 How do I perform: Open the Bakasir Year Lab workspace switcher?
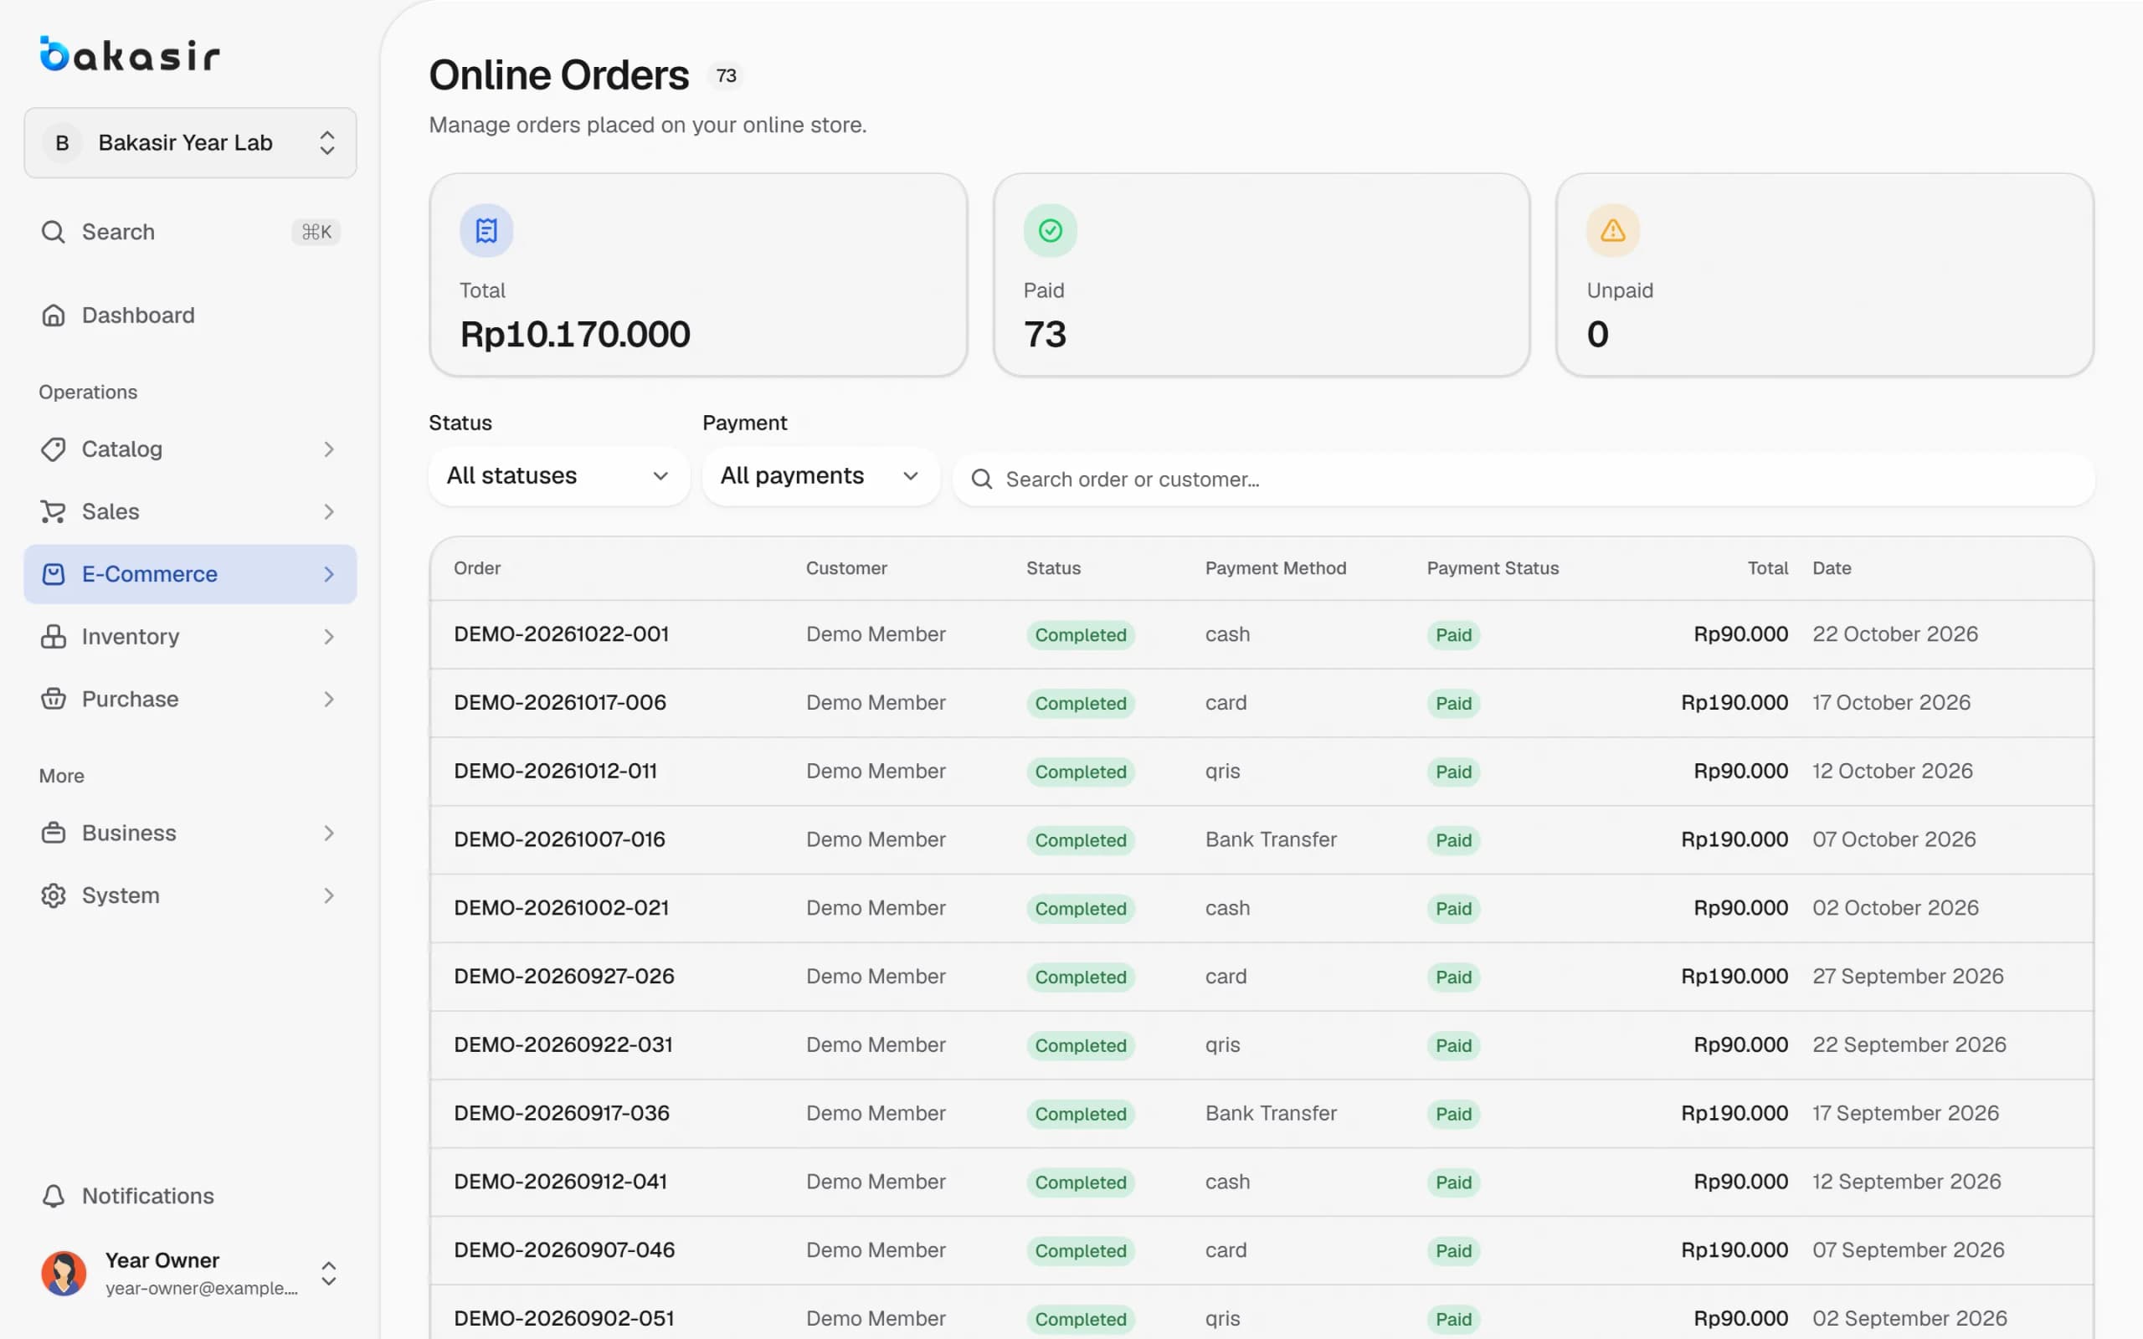190,142
